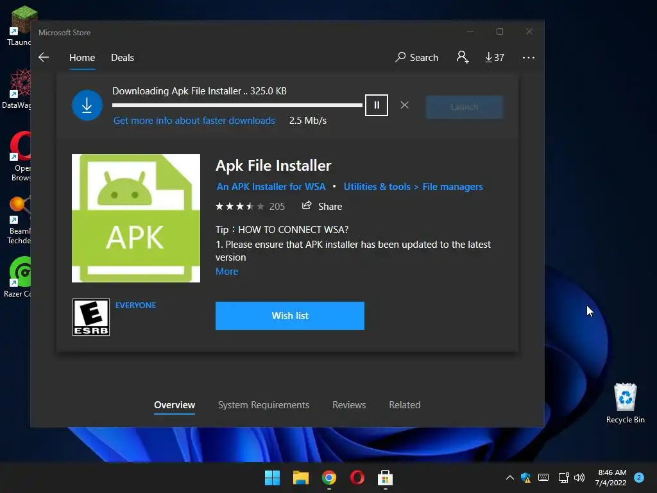Open downloads and updates showing 37
The width and height of the screenshot is (657, 493).
coord(495,57)
